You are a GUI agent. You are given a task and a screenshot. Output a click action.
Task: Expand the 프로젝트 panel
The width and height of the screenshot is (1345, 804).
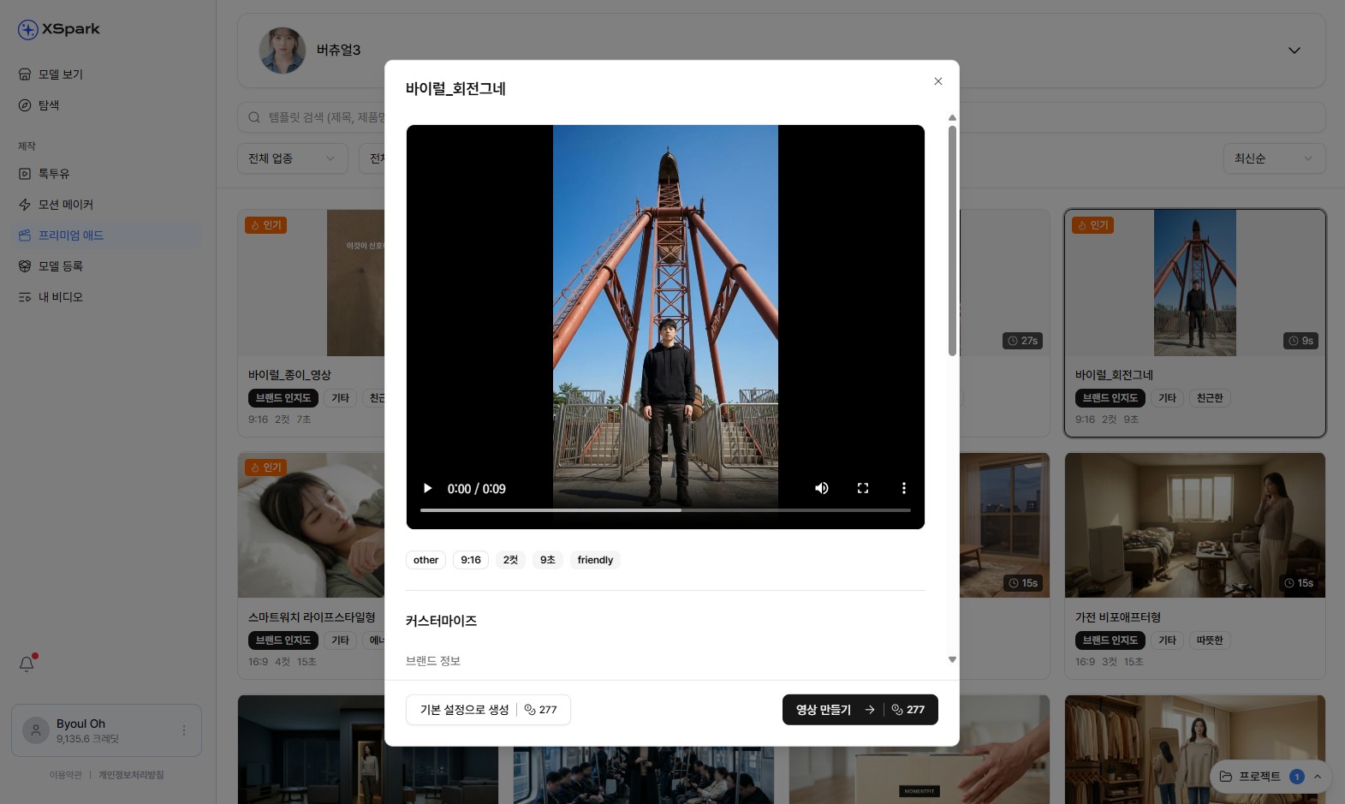point(1317,777)
